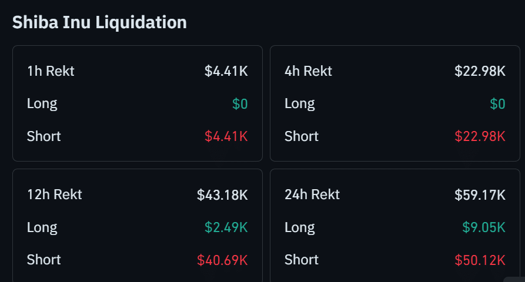
Task: Click the Shiba Inu Liquidation heading
Action: coord(99,22)
